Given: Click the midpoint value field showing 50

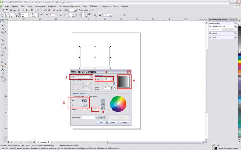Looking at the screenshot, I should point(95,110).
